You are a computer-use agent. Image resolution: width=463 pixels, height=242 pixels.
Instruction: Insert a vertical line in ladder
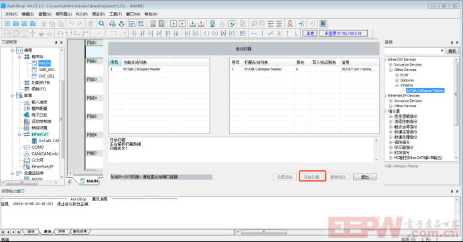point(262,34)
